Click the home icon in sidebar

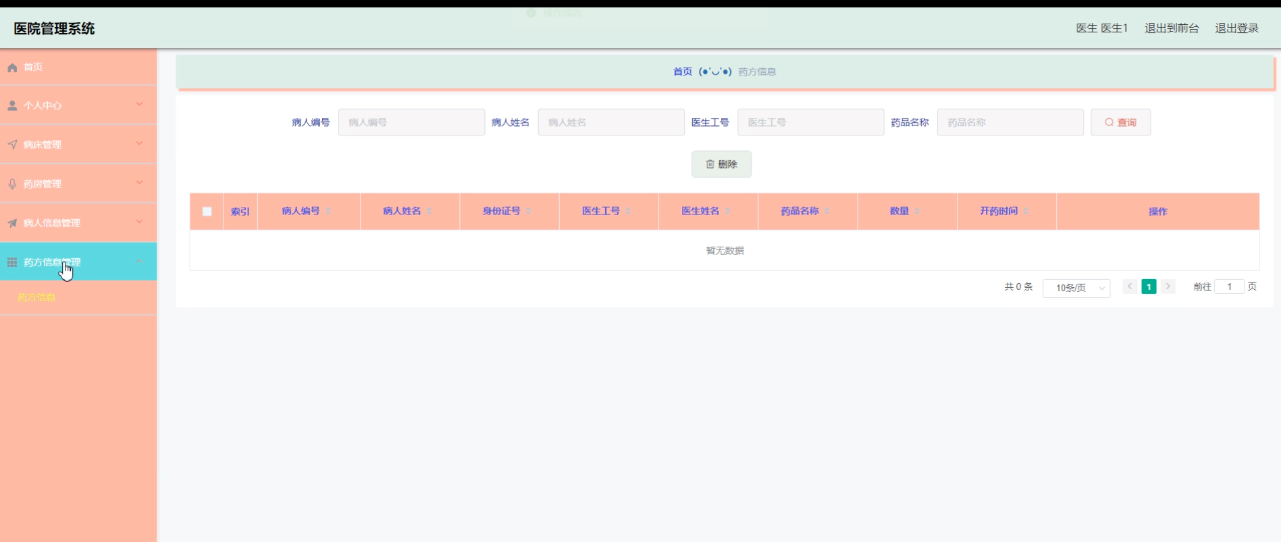[12, 67]
